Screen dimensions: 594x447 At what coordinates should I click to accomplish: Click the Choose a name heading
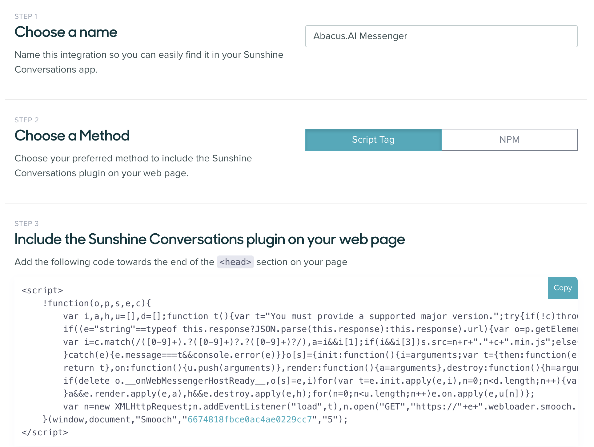click(66, 32)
